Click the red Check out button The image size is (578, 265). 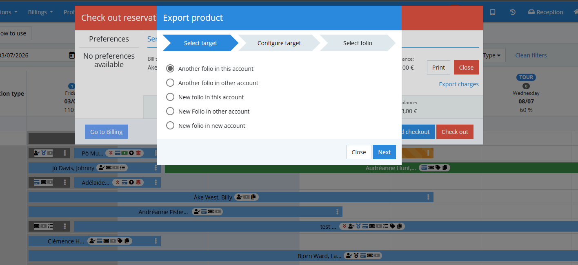455,131
